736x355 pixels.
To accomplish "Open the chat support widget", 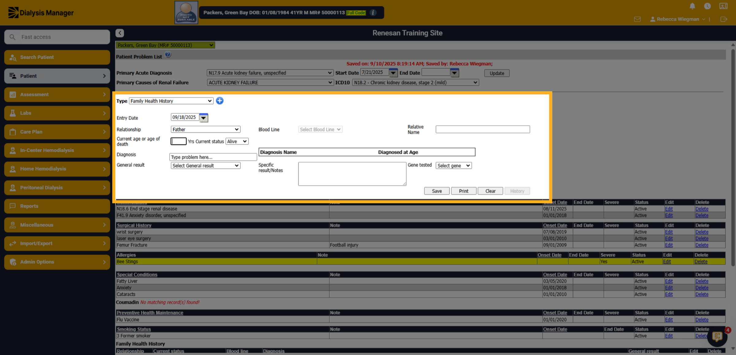I will tap(717, 337).
